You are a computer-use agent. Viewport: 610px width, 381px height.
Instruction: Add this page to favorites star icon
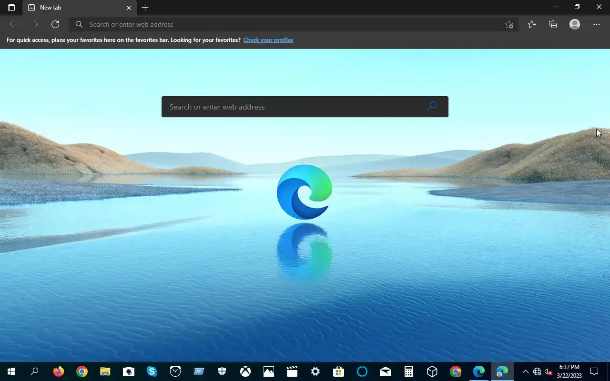[x=509, y=25]
